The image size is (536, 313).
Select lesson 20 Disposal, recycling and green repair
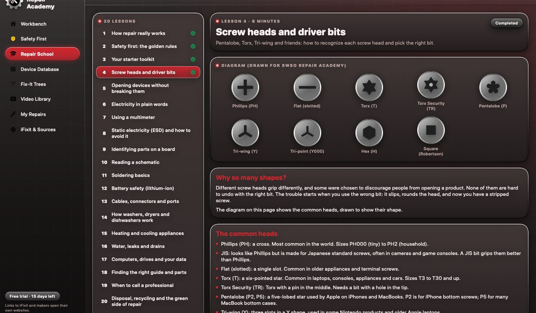[x=148, y=301]
